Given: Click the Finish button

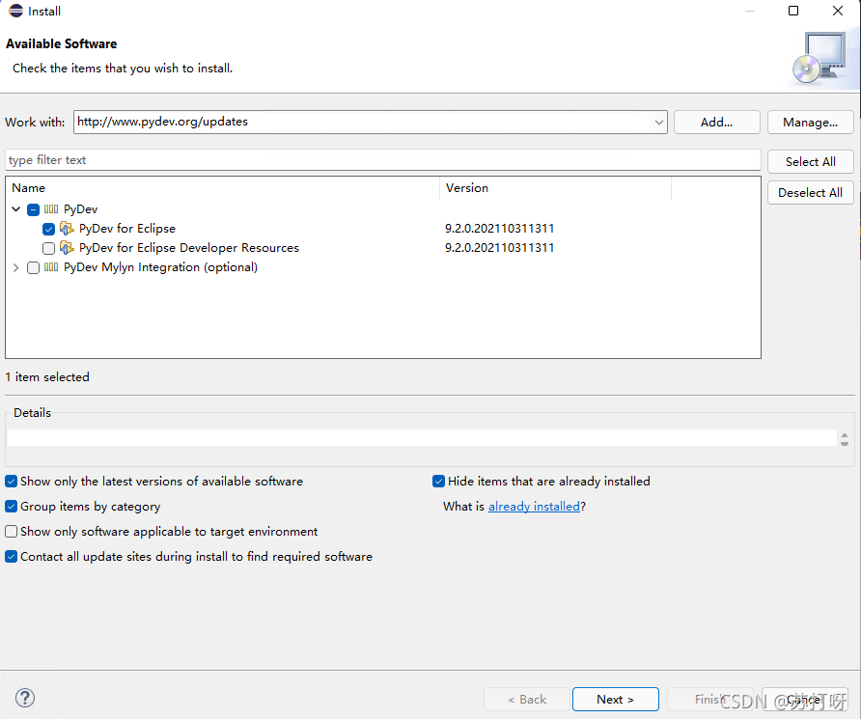Looking at the screenshot, I should pos(710,700).
